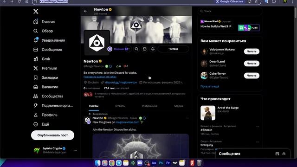Image resolution: width=297 pixels, height=167 pixels.
Task: Click new message icon in Сообщения drawer
Action: pos(277,154)
